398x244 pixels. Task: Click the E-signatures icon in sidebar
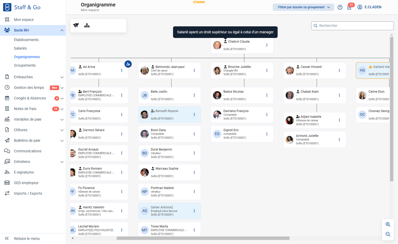pyautogui.click(x=7, y=172)
